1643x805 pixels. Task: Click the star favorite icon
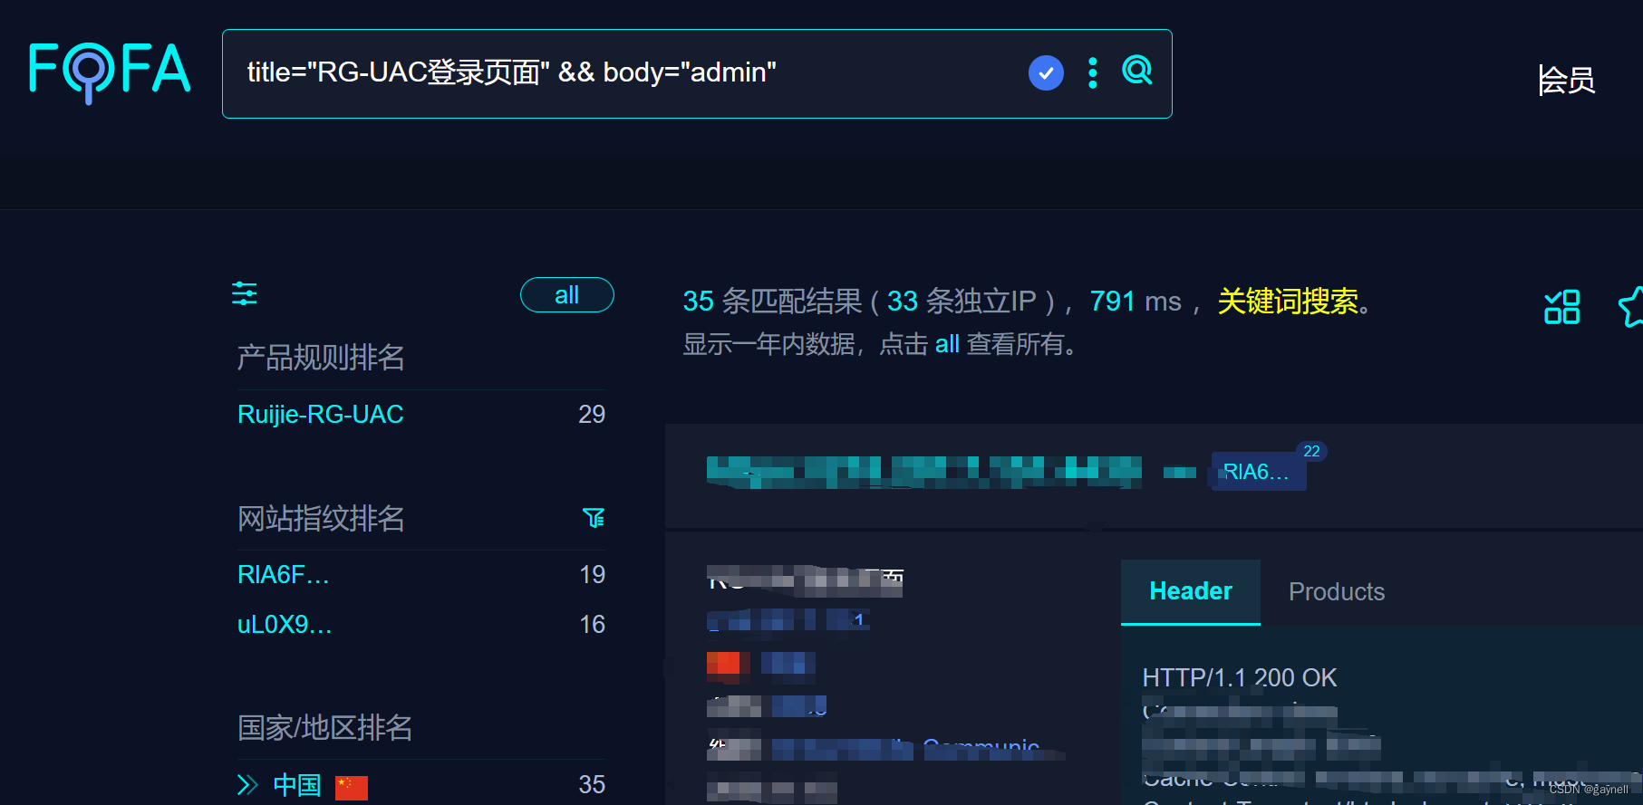coord(1630,307)
